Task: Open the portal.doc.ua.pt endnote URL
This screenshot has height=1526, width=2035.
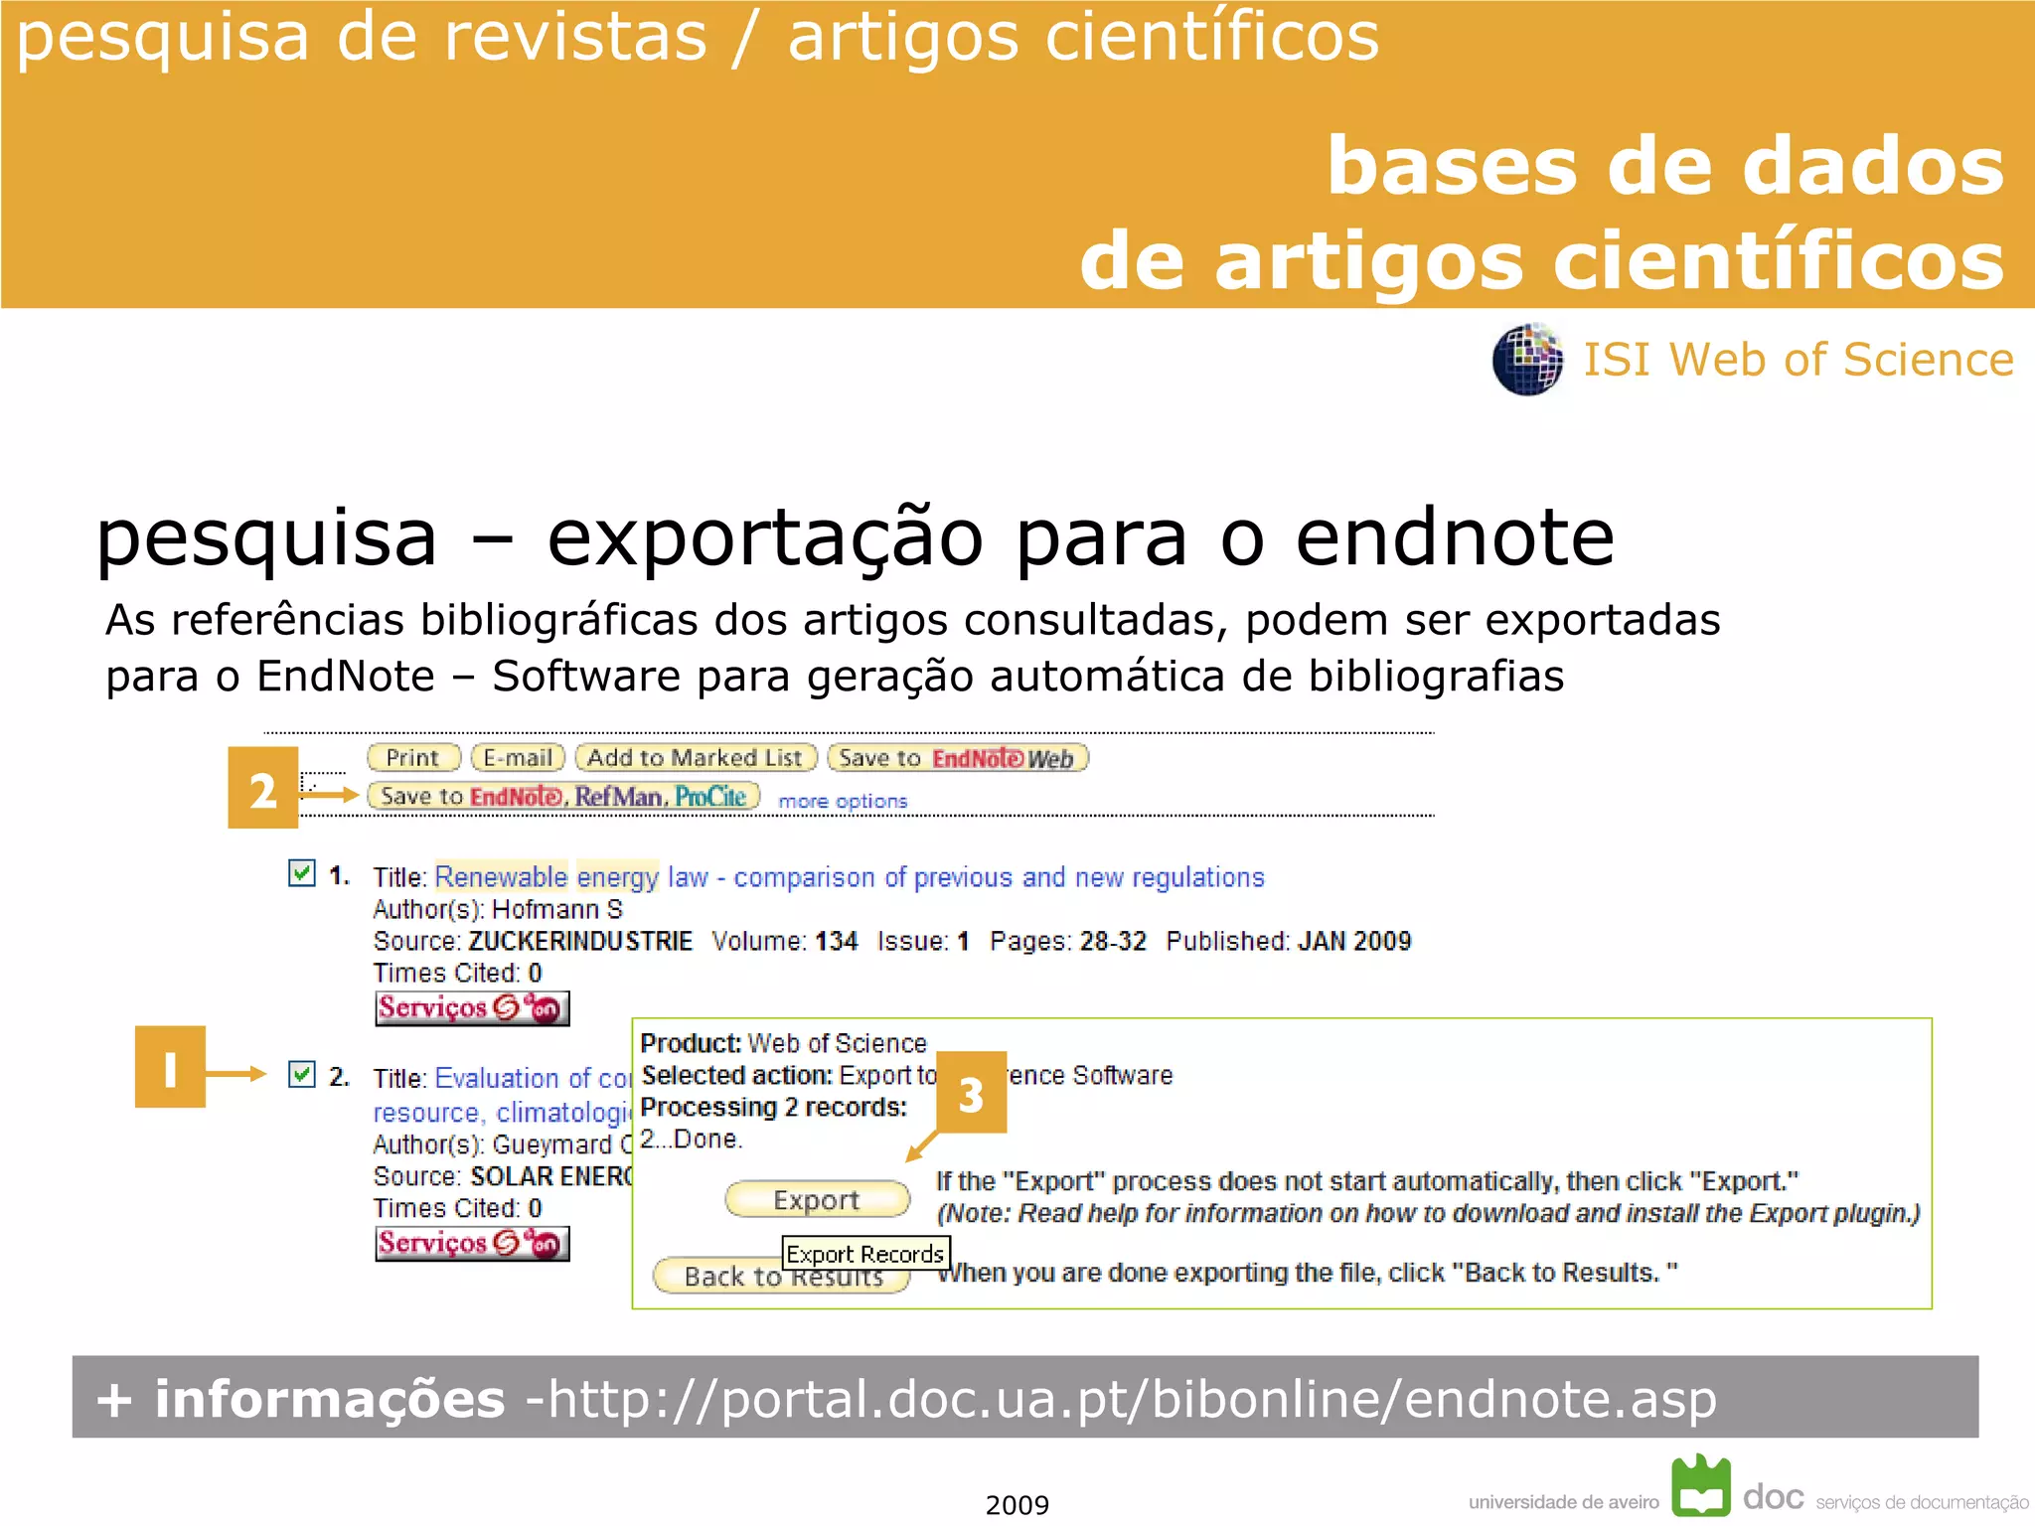Action: 1133,1399
